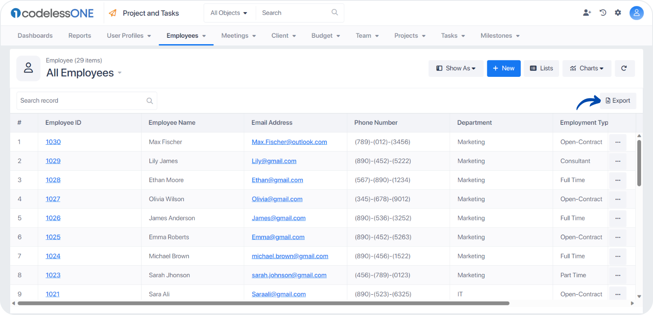Open the settings gear icon

click(x=618, y=13)
